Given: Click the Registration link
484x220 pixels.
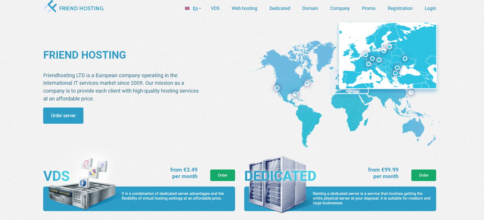Looking at the screenshot, I should tap(400, 8).
